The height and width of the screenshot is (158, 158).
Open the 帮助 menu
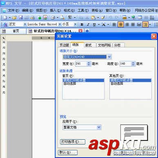point(125,11)
